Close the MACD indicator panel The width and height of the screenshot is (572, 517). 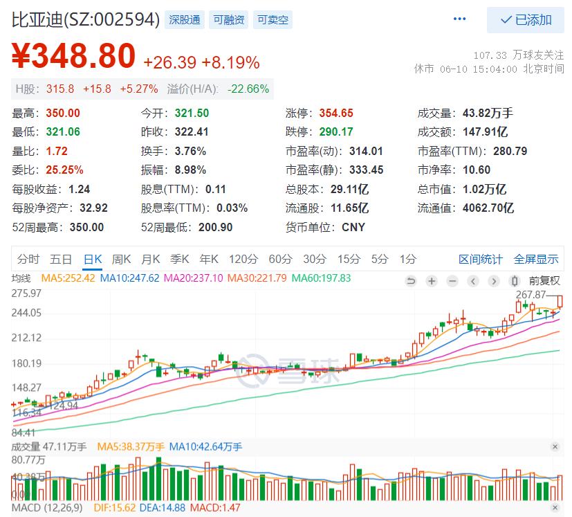[555, 507]
